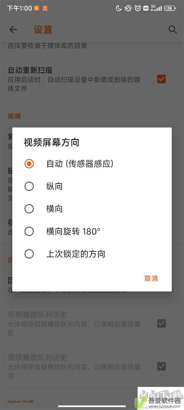Toggle the 音频播放队列历史 checkbox
184x410 pixels.
click(x=161, y=366)
